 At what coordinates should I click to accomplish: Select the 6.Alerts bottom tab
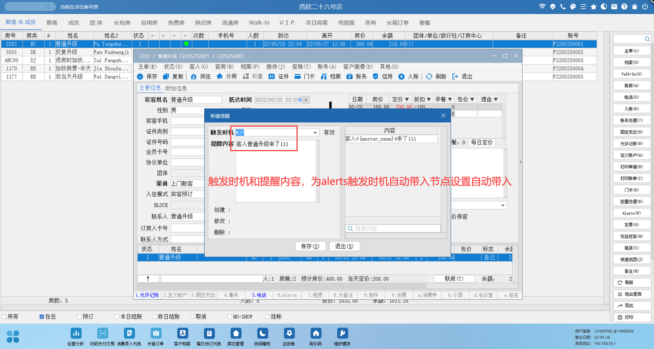point(287,295)
